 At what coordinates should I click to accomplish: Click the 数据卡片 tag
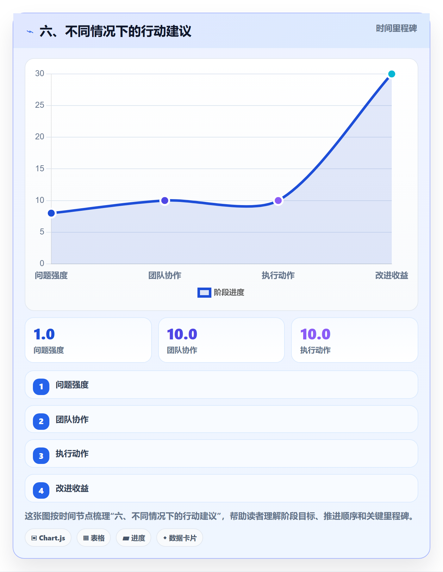coord(180,538)
